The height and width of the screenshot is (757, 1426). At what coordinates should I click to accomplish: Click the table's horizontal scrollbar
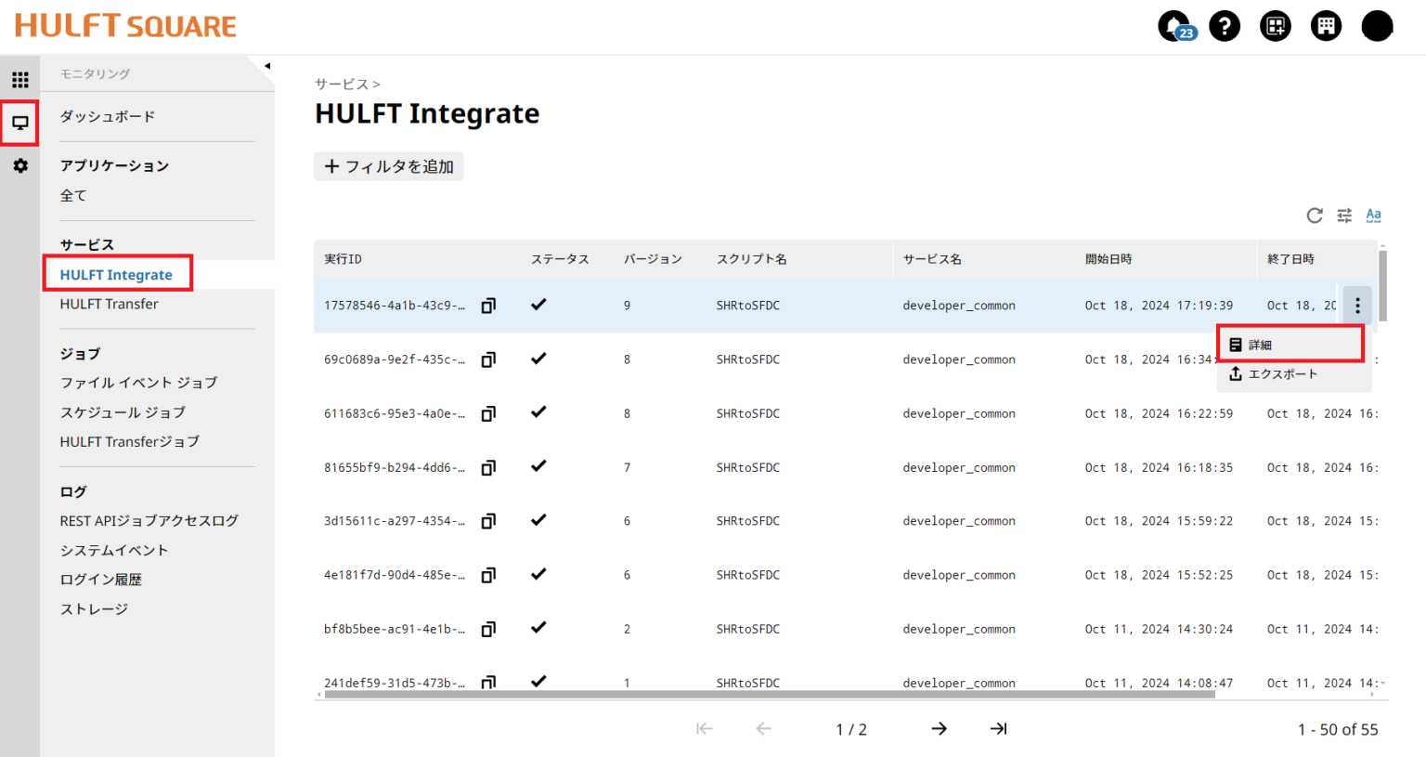[769, 694]
